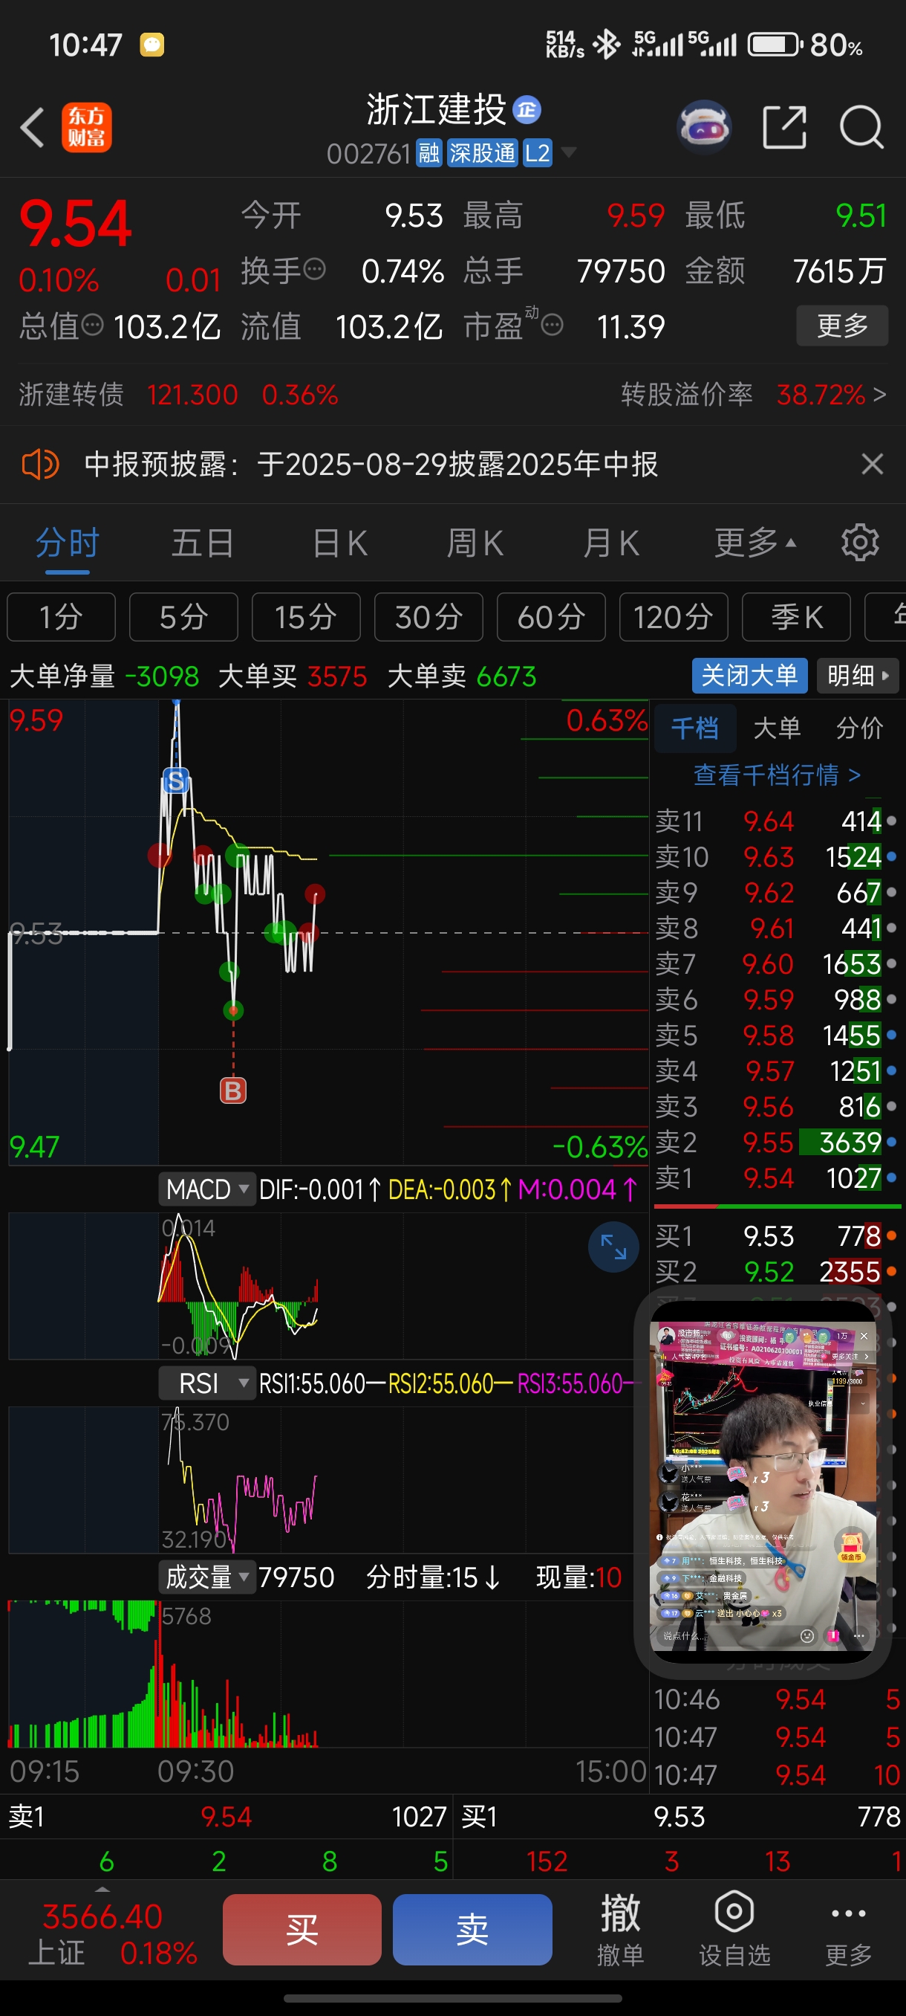906x2016 pixels.
Task: Close the floating livestream window X
Action: (864, 1336)
